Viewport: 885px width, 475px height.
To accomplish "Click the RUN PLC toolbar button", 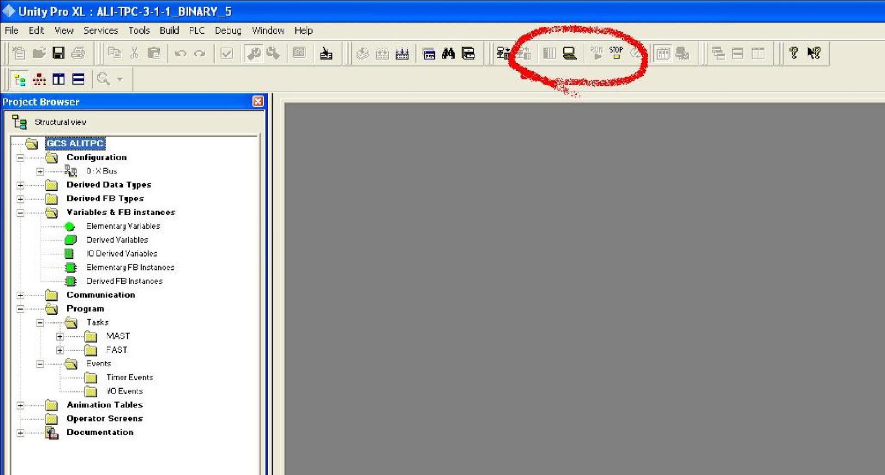I will (x=596, y=53).
